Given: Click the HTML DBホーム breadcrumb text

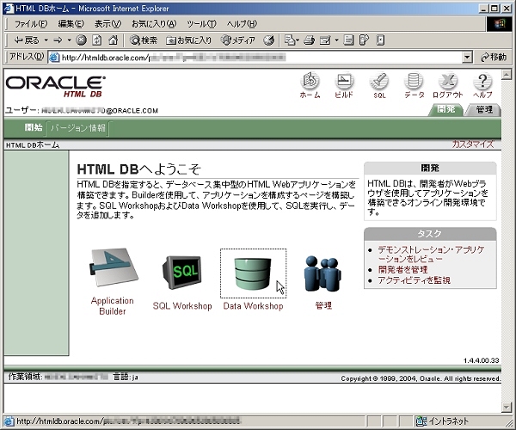Looking at the screenshot, I should tap(33, 145).
